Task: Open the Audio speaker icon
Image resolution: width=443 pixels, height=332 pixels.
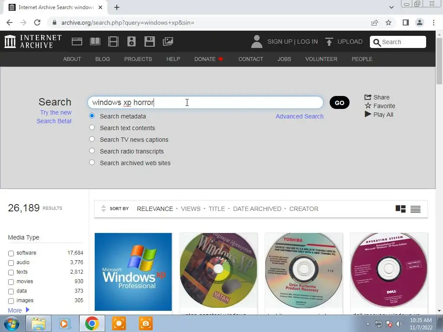Action: tap(132, 41)
